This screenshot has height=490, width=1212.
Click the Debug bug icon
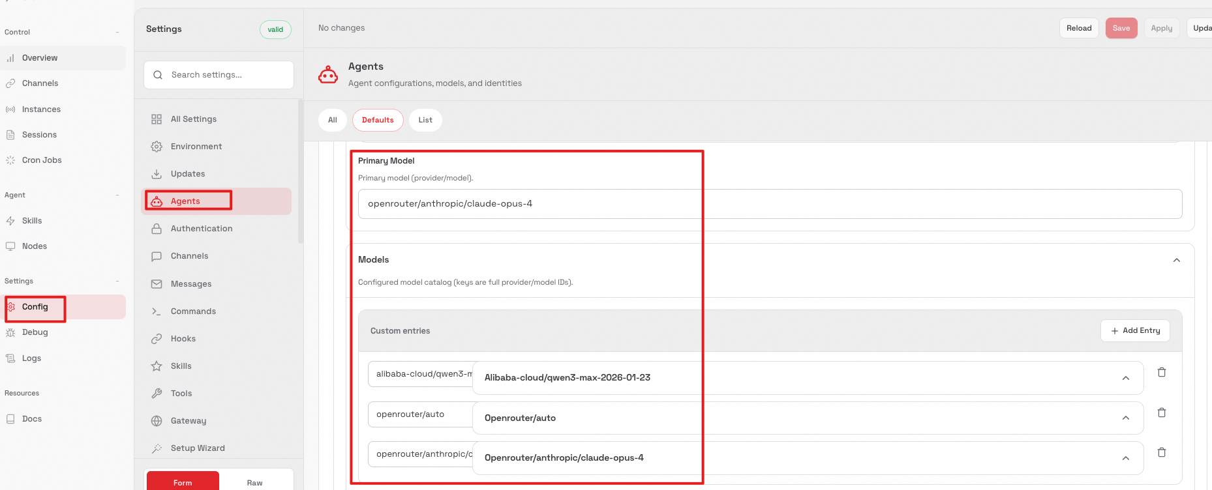[x=10, y=332]
